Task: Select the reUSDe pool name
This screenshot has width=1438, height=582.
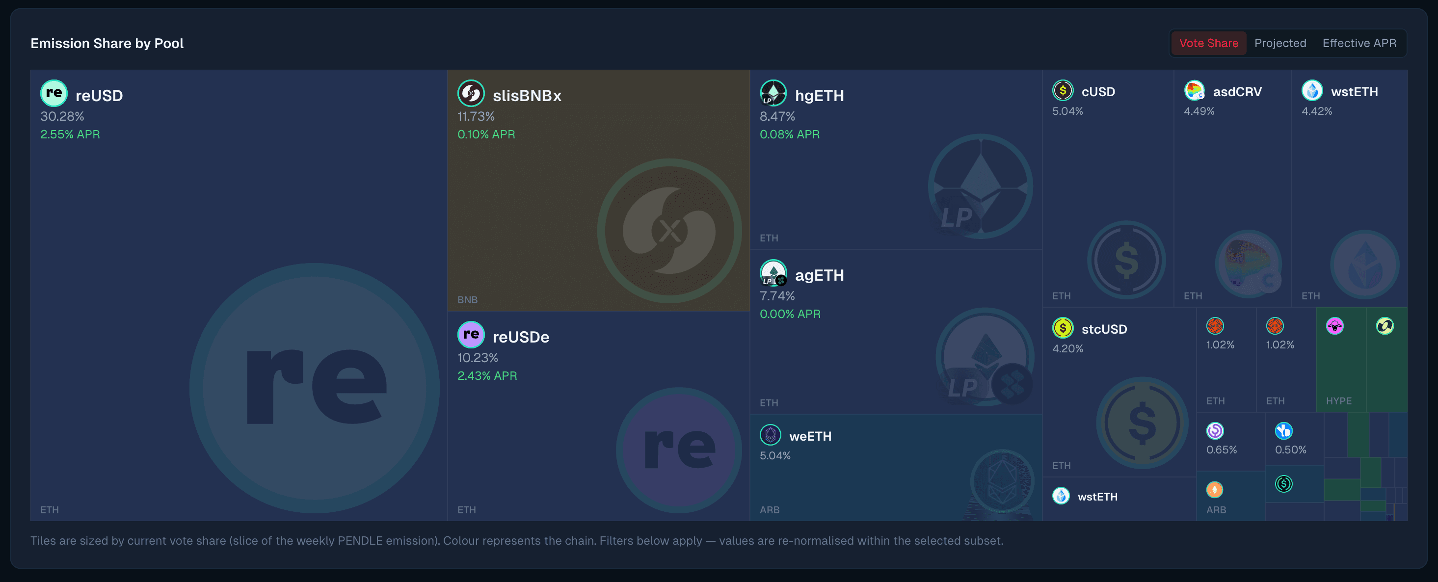Action: (521, 337)
